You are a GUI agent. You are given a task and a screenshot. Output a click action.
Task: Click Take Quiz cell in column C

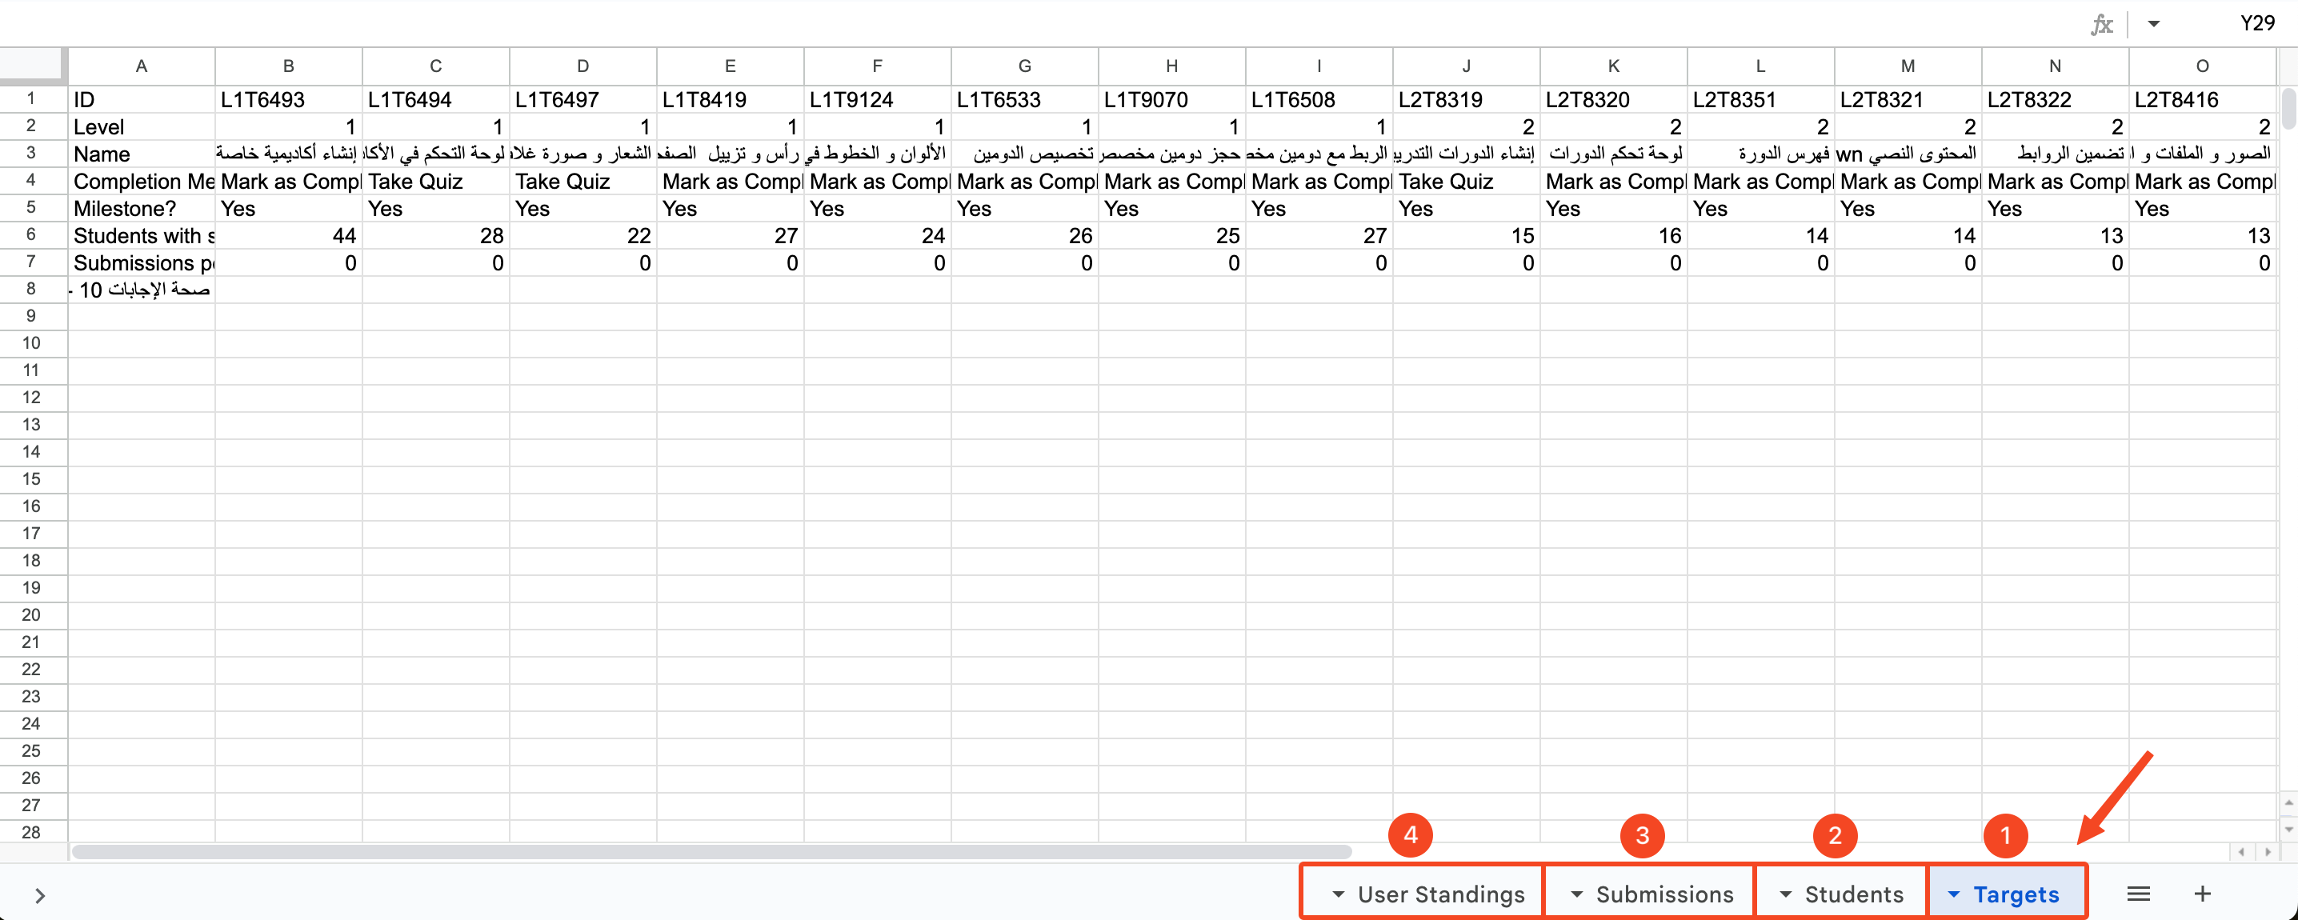point(435,181)
